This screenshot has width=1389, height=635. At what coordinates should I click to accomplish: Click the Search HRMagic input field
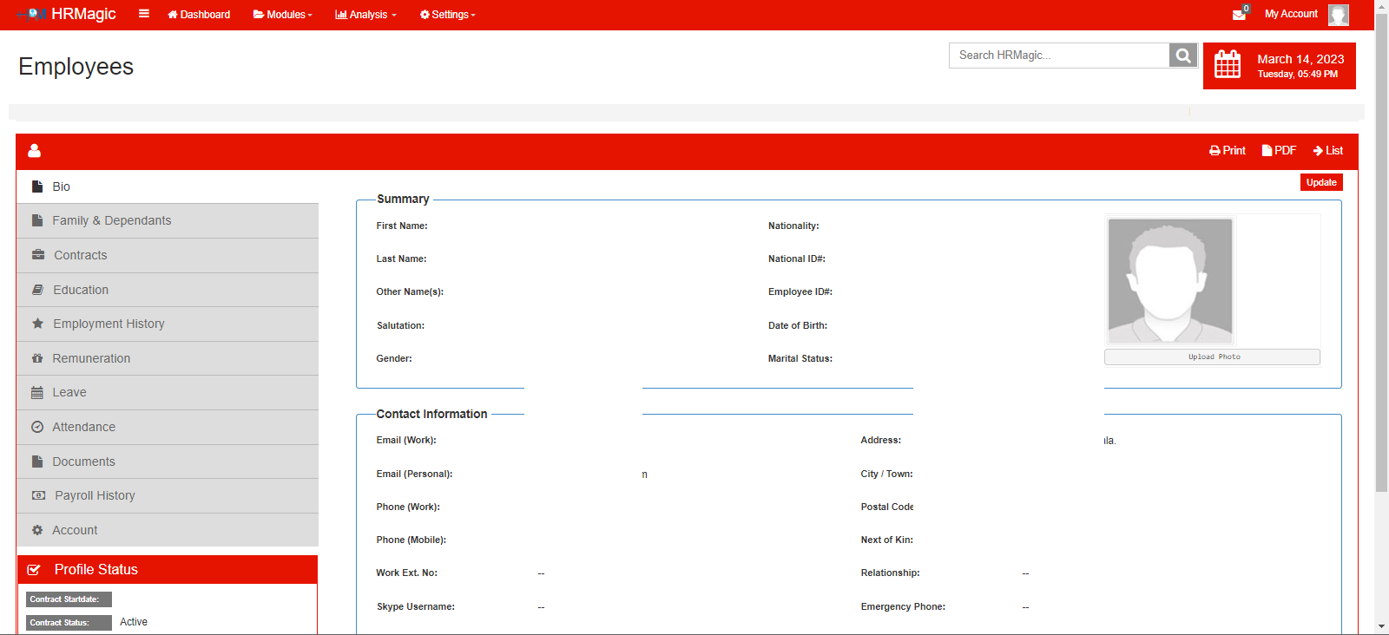click(x=1058, y=56)
